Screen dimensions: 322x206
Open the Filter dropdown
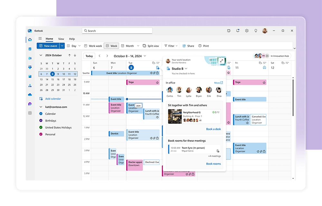[171, 46]
